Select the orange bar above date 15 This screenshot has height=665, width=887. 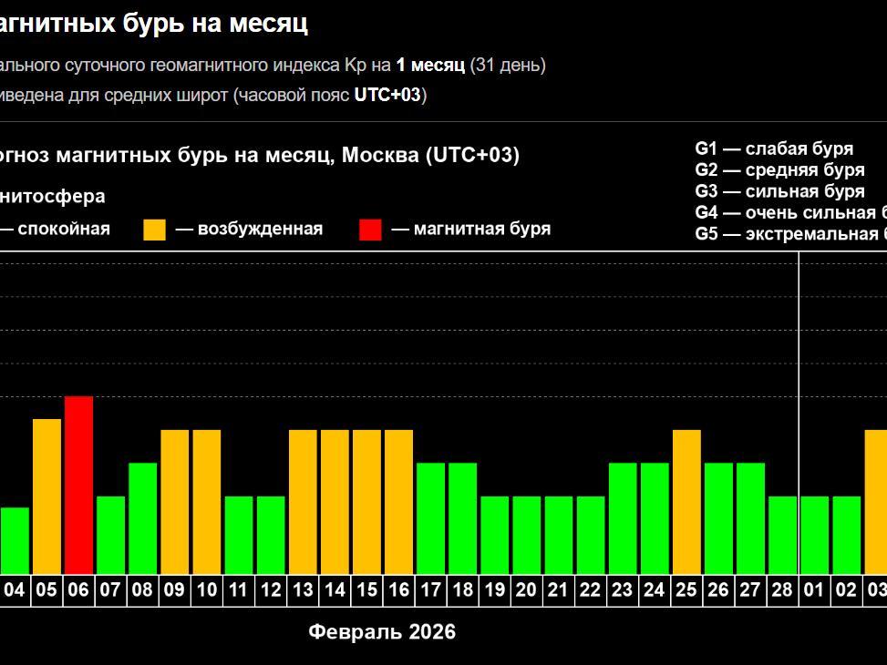tap(366, 502)
